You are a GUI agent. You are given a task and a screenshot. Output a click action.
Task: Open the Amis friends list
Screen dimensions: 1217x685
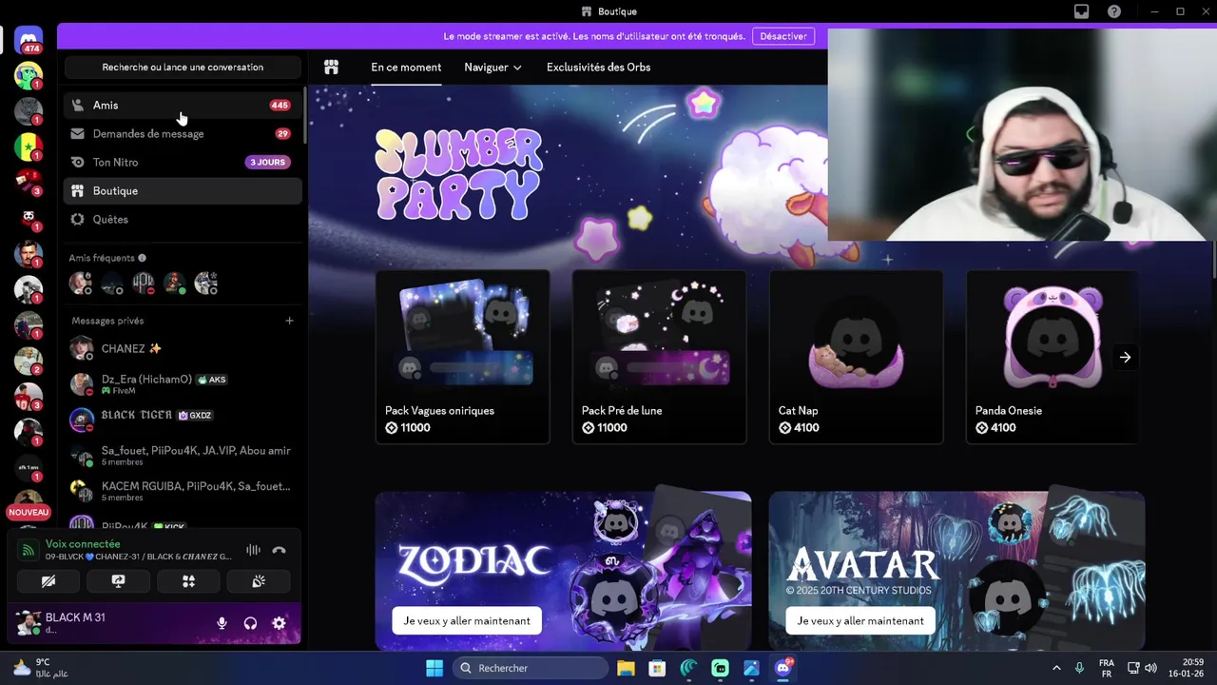pos(183,106)
